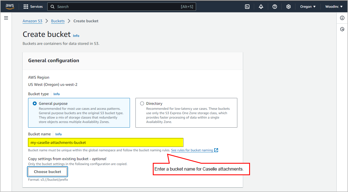Image resolution: width=348 pixels, height=192 pixels.
Task: Click the 'Create bucket' breadcrumb text
Action: [86, 21]
